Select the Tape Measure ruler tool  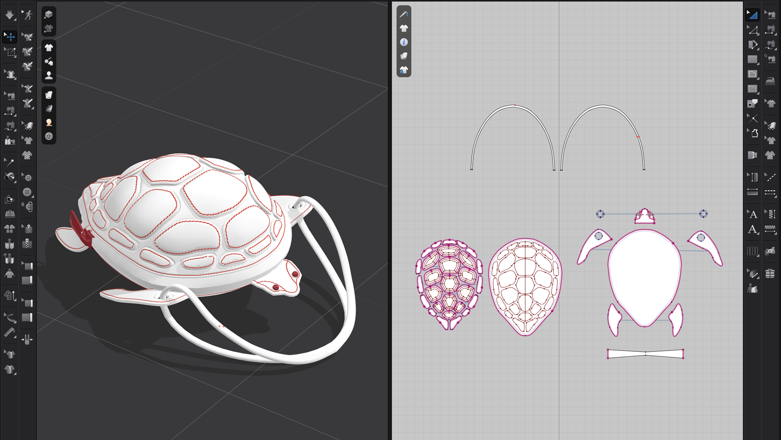point(9,333)
